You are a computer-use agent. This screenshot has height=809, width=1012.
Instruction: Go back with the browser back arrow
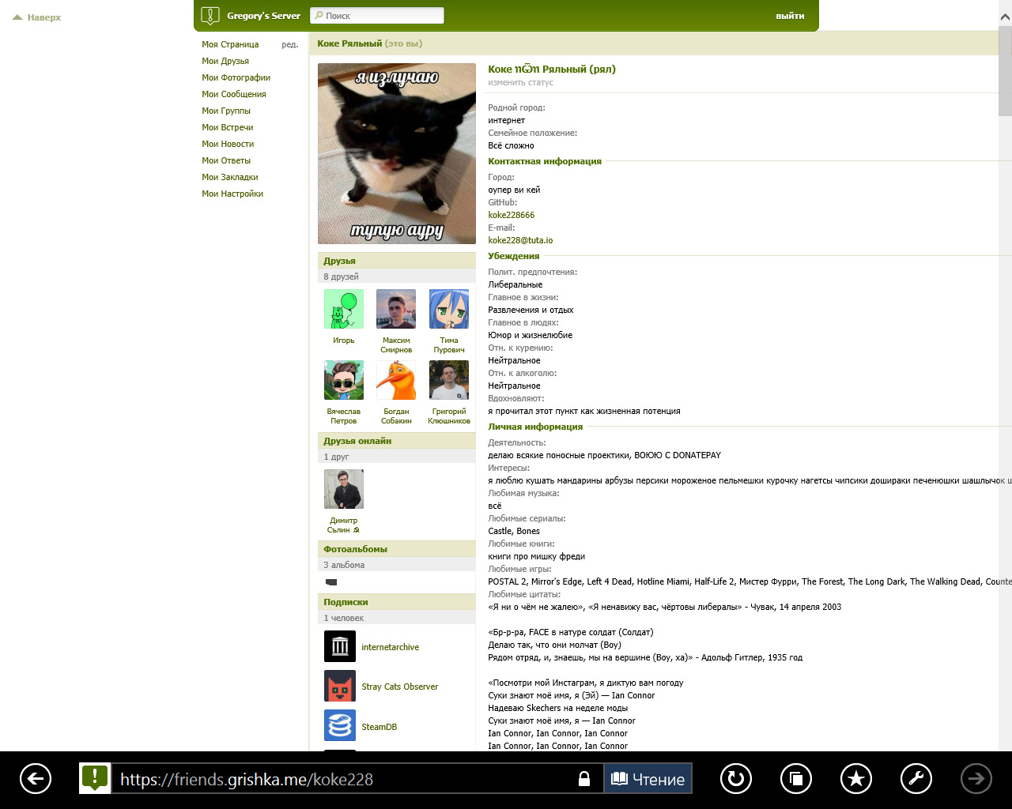(36, 779)
